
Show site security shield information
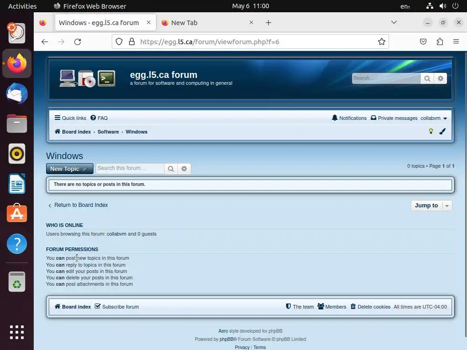pyautogui.click(x=119, y=41)
